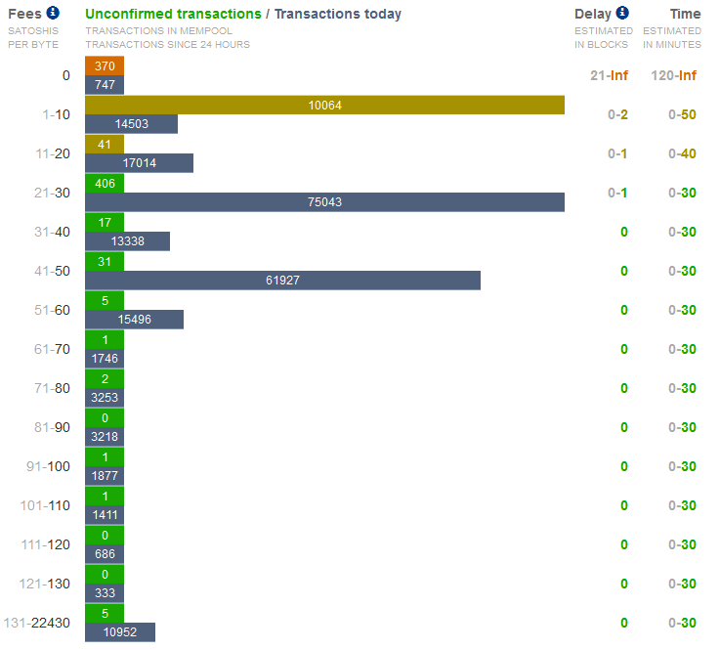This screenshot has width=720, height=650.
Task: Select the orange bar showing 370
Action: tap(105, 65)
